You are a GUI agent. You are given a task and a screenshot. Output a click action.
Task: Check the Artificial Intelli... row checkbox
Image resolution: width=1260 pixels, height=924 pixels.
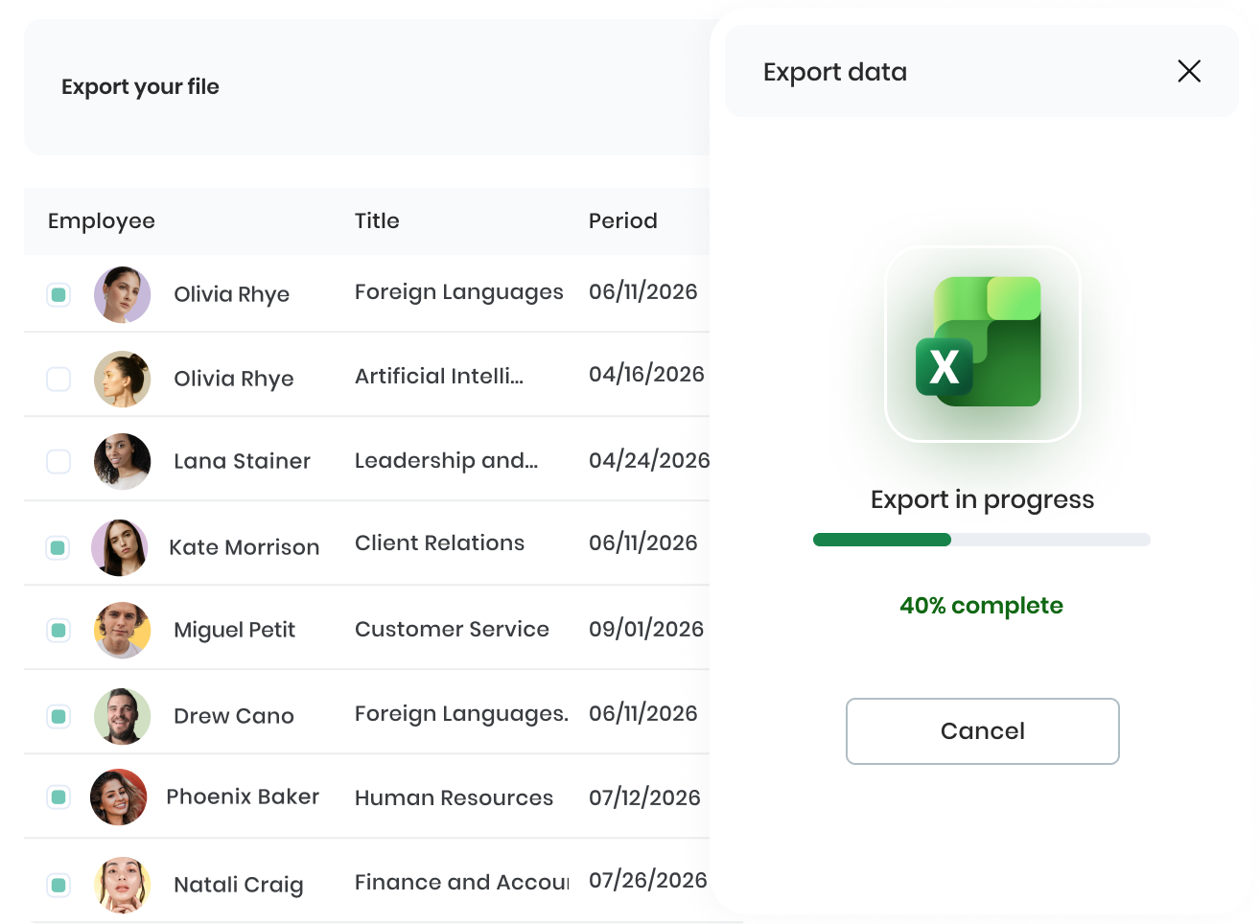tap(58, 379)
